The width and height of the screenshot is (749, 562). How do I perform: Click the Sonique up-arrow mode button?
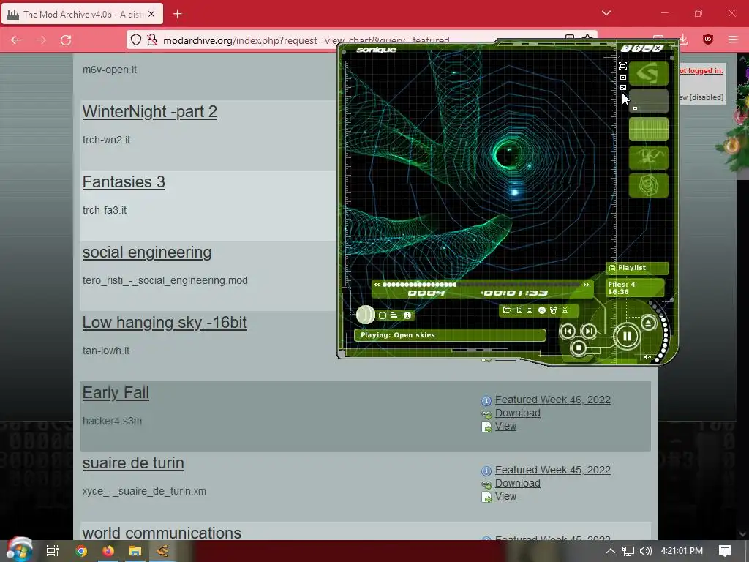click(637, 48)
